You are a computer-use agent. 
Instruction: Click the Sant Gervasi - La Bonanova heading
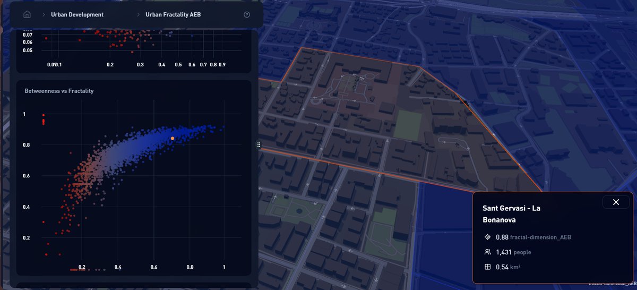(x=511, y=213)
